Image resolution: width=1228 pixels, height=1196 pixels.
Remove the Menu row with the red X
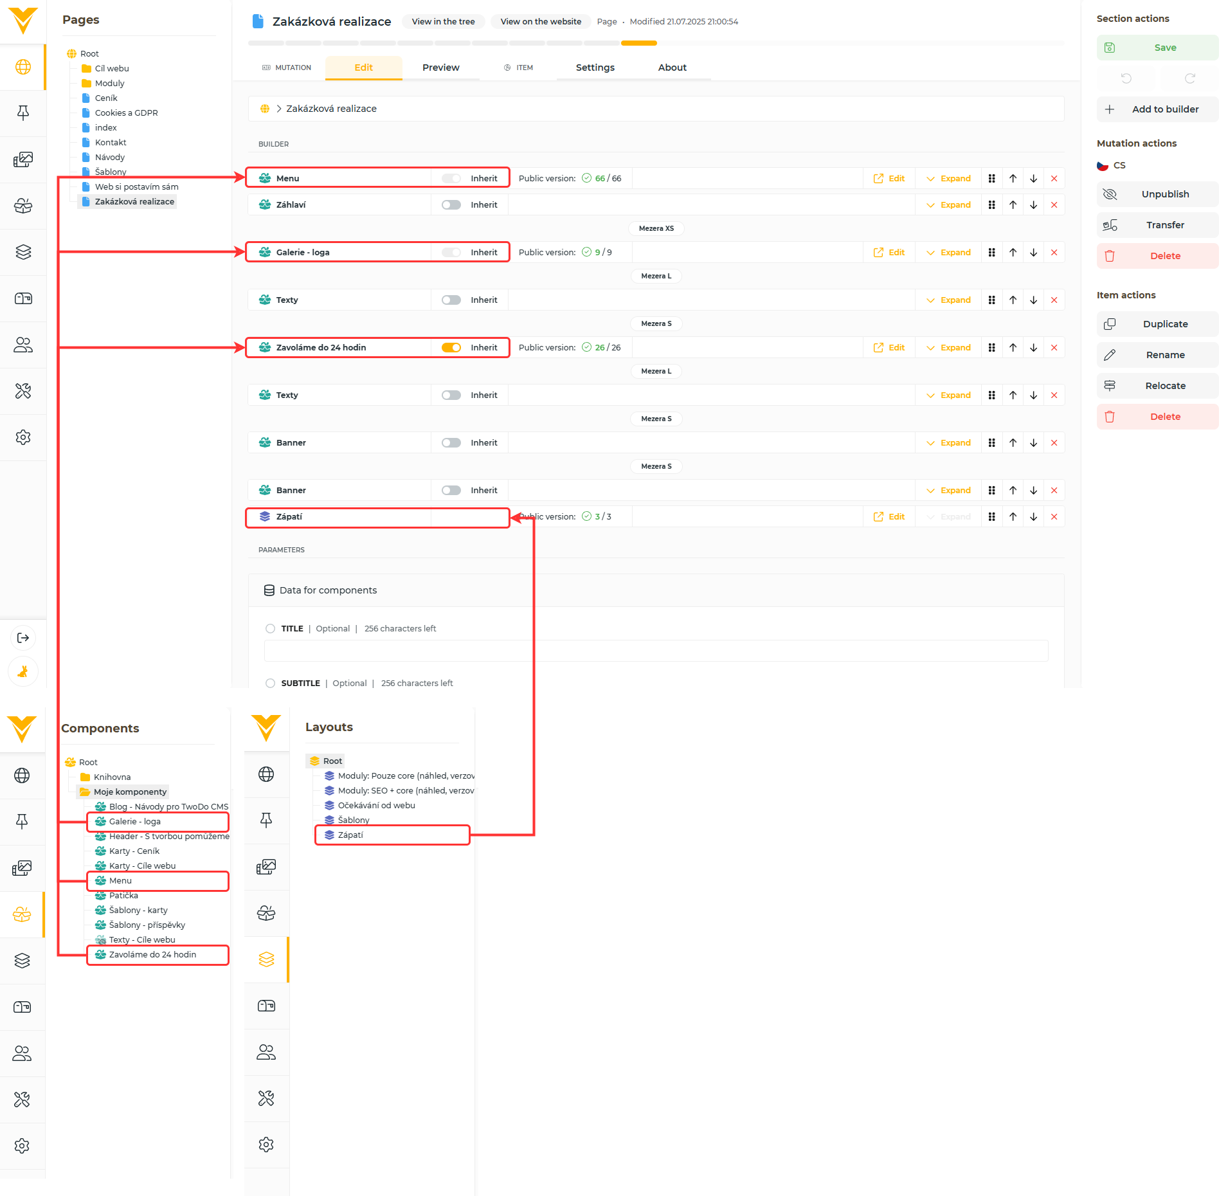1054,179
